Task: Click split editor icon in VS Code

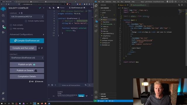Action: [182, 5]
